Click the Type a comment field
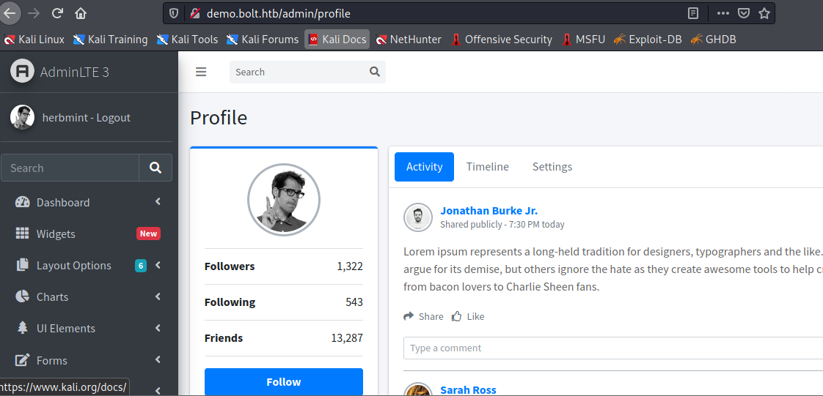 (x=613, y=348)
